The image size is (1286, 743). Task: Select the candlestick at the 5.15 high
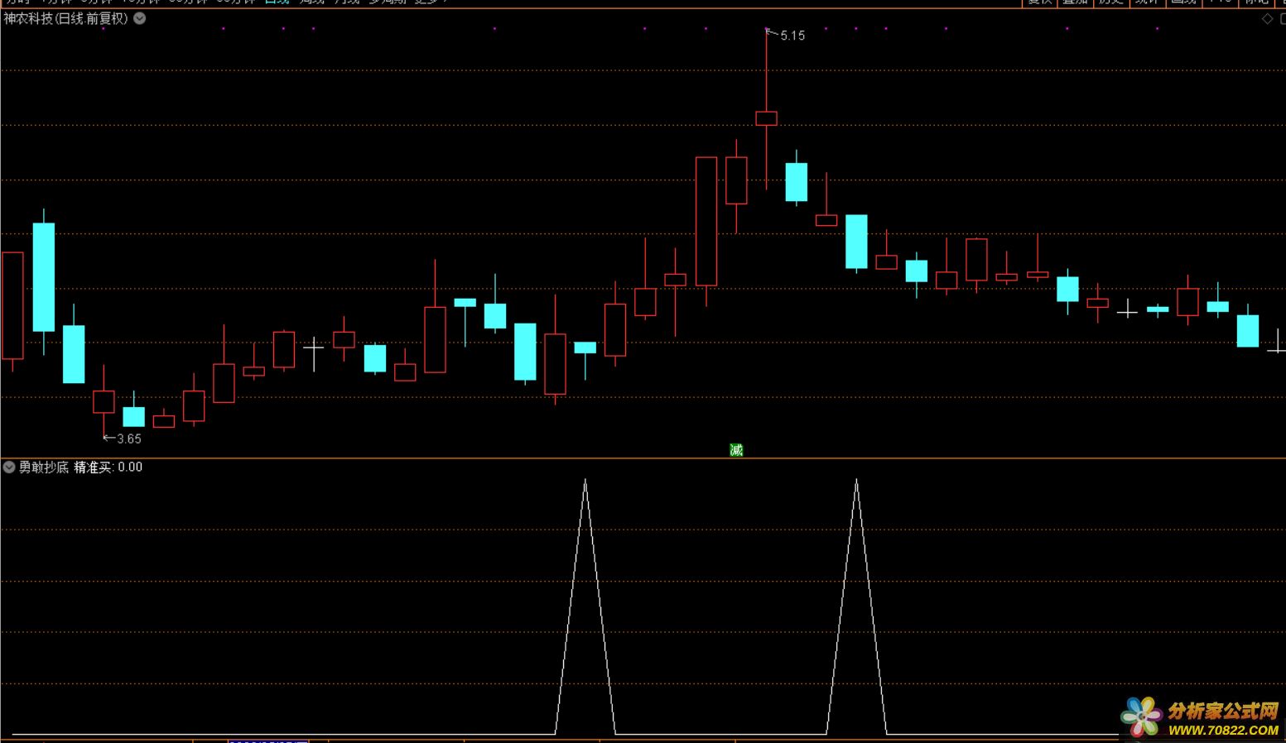point(766,118)
